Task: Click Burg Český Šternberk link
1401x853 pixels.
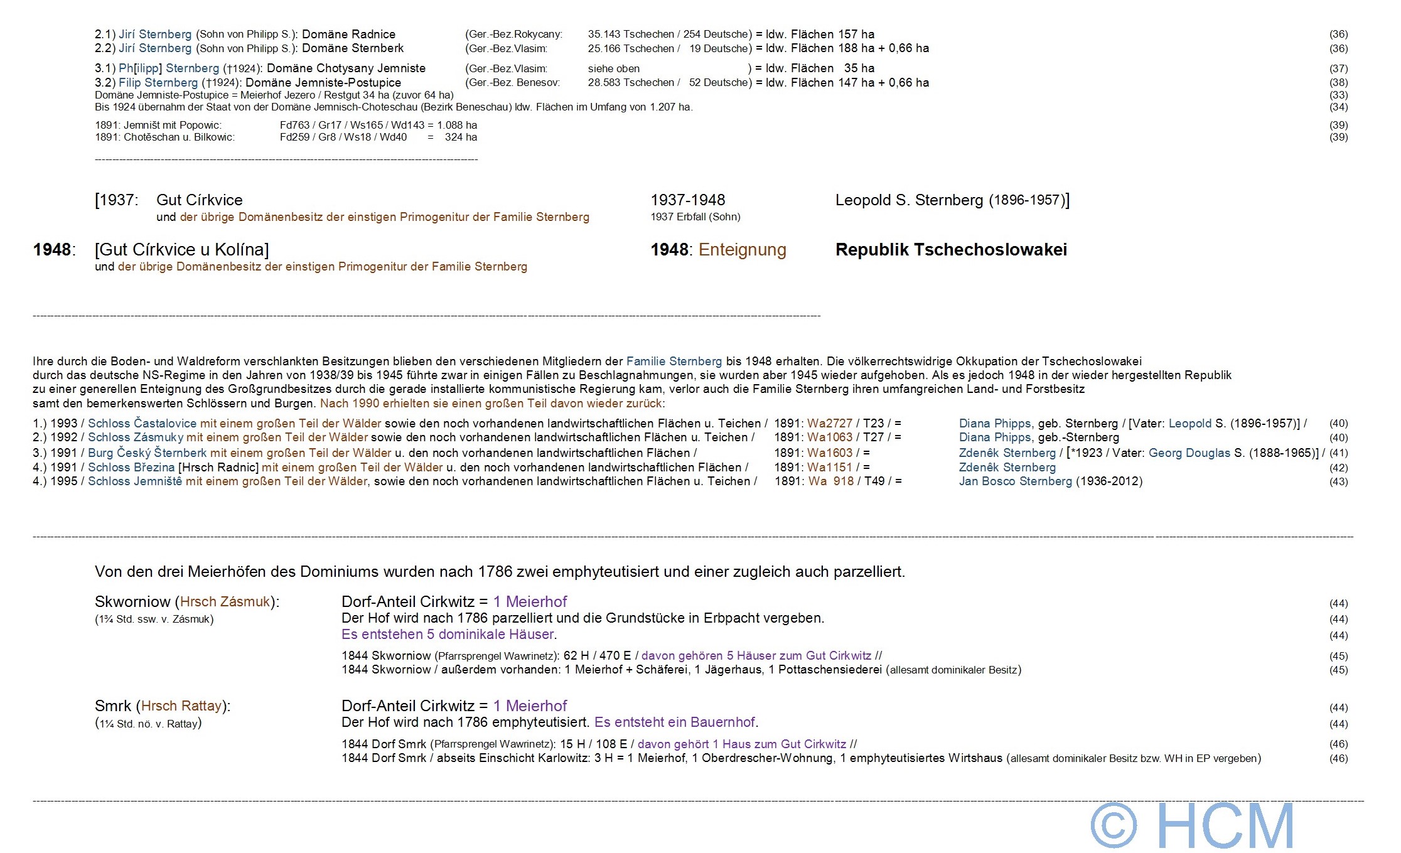Action: (148, 453)
